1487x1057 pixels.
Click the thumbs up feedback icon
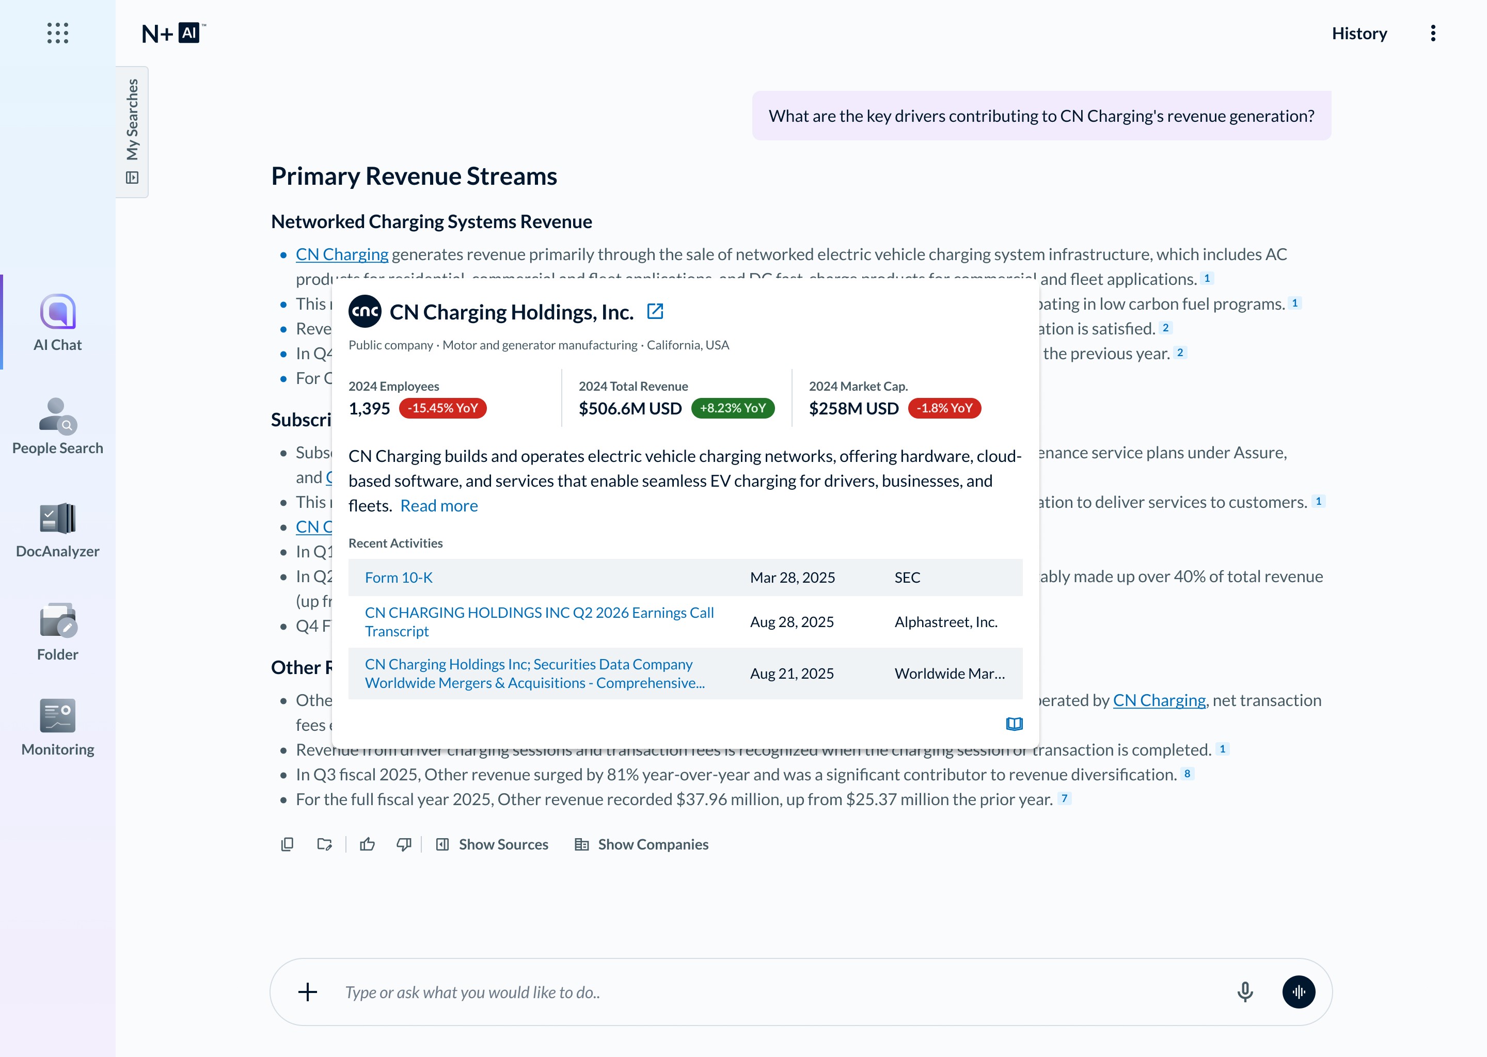367,844
